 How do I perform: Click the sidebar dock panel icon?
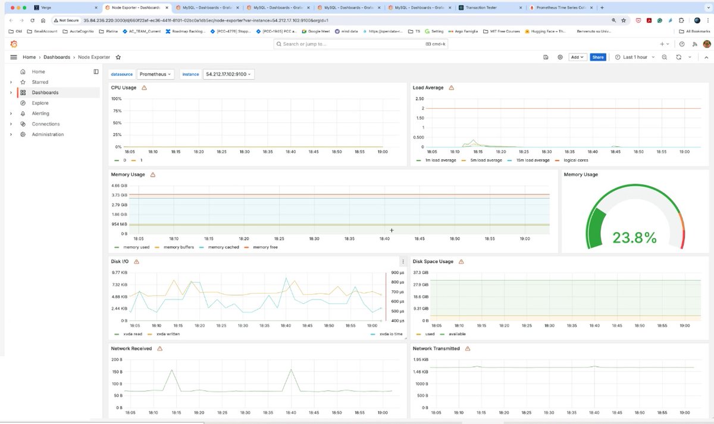click(x=96, y=71)
